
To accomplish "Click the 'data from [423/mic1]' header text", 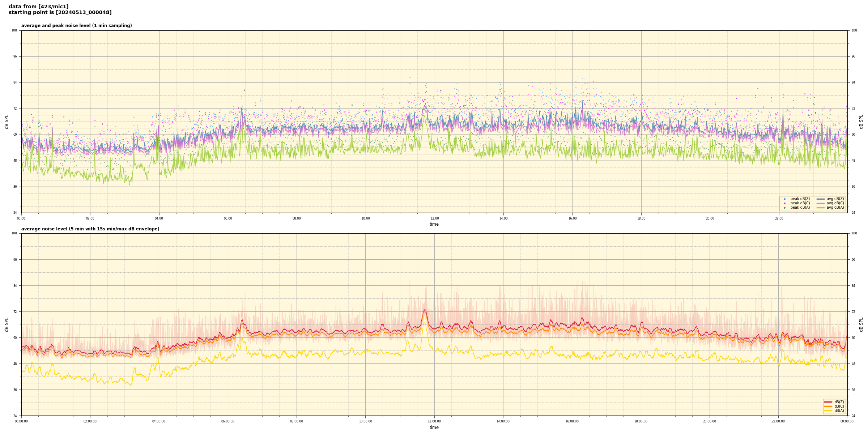I will click(x=38, y=7).
